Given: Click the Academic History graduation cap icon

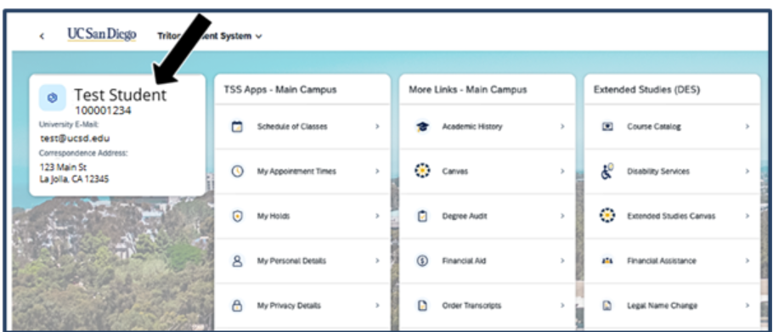Looking at the screenshot, I should pos(422,127).
